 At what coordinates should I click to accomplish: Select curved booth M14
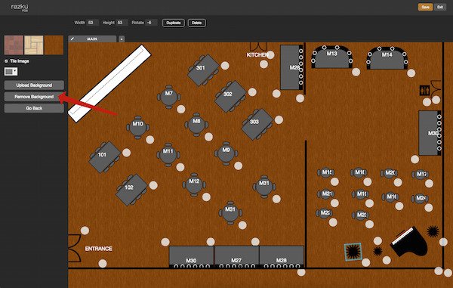point(387,58)
